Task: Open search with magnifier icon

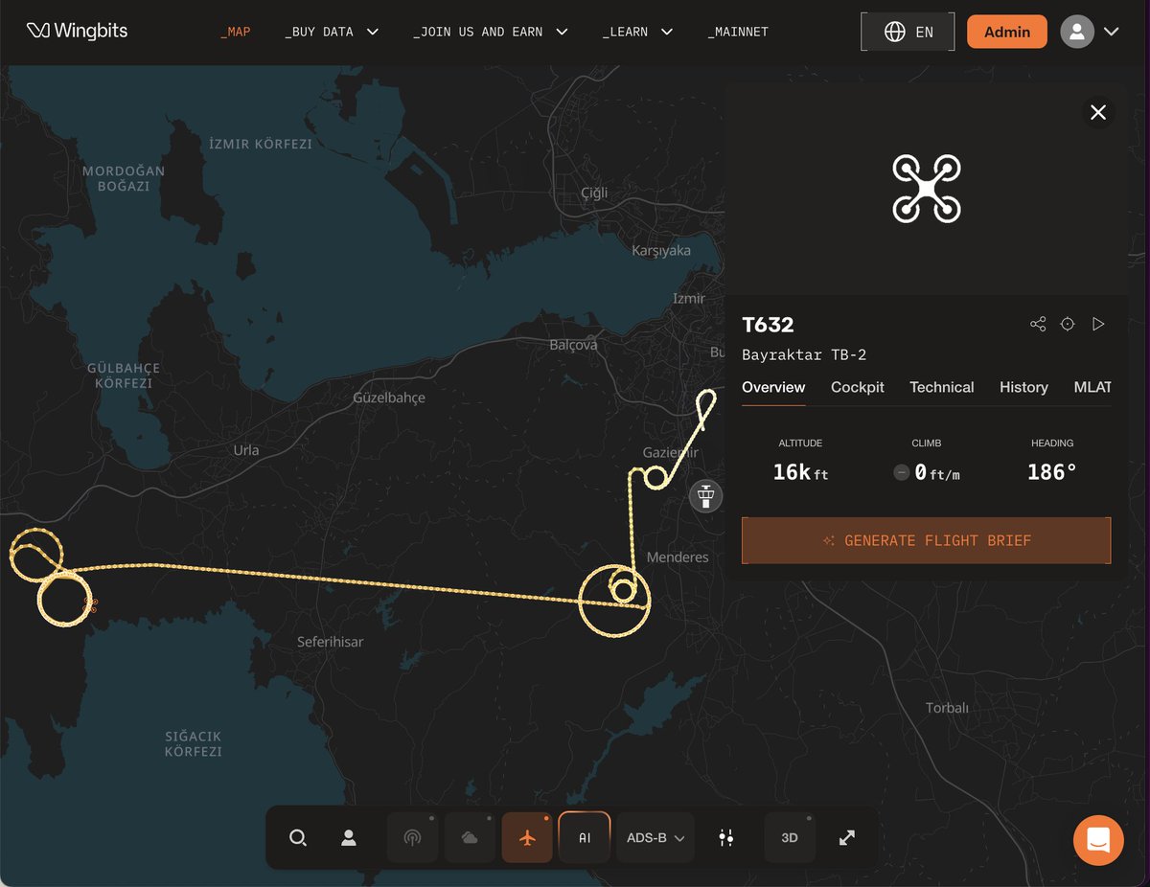Action: click(x=298, y=838)
